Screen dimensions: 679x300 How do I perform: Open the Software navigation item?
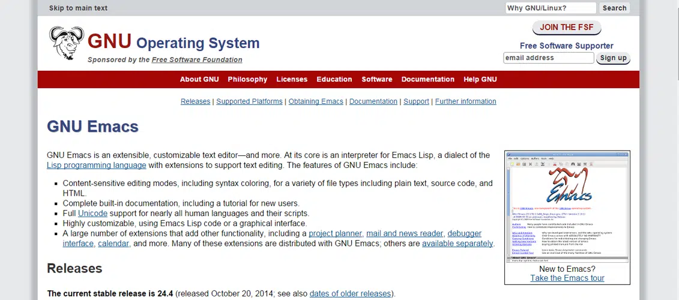[377, 79]
